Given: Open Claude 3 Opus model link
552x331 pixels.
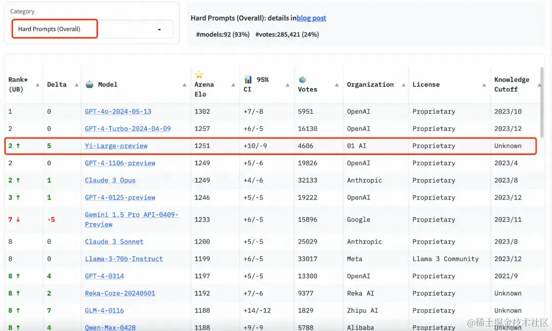Looking at the screenshot, I should (x=110, y=181).
